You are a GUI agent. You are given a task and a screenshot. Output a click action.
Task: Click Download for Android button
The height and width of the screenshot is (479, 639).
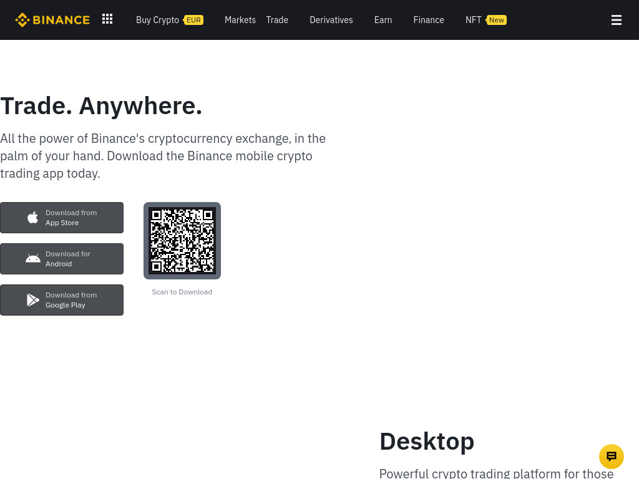point(62,259)
